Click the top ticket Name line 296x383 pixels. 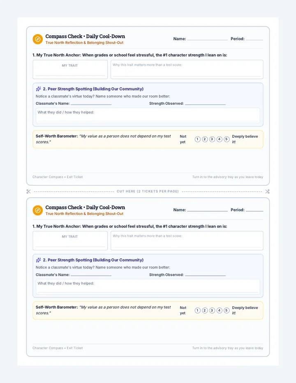[x=207, y=39]
